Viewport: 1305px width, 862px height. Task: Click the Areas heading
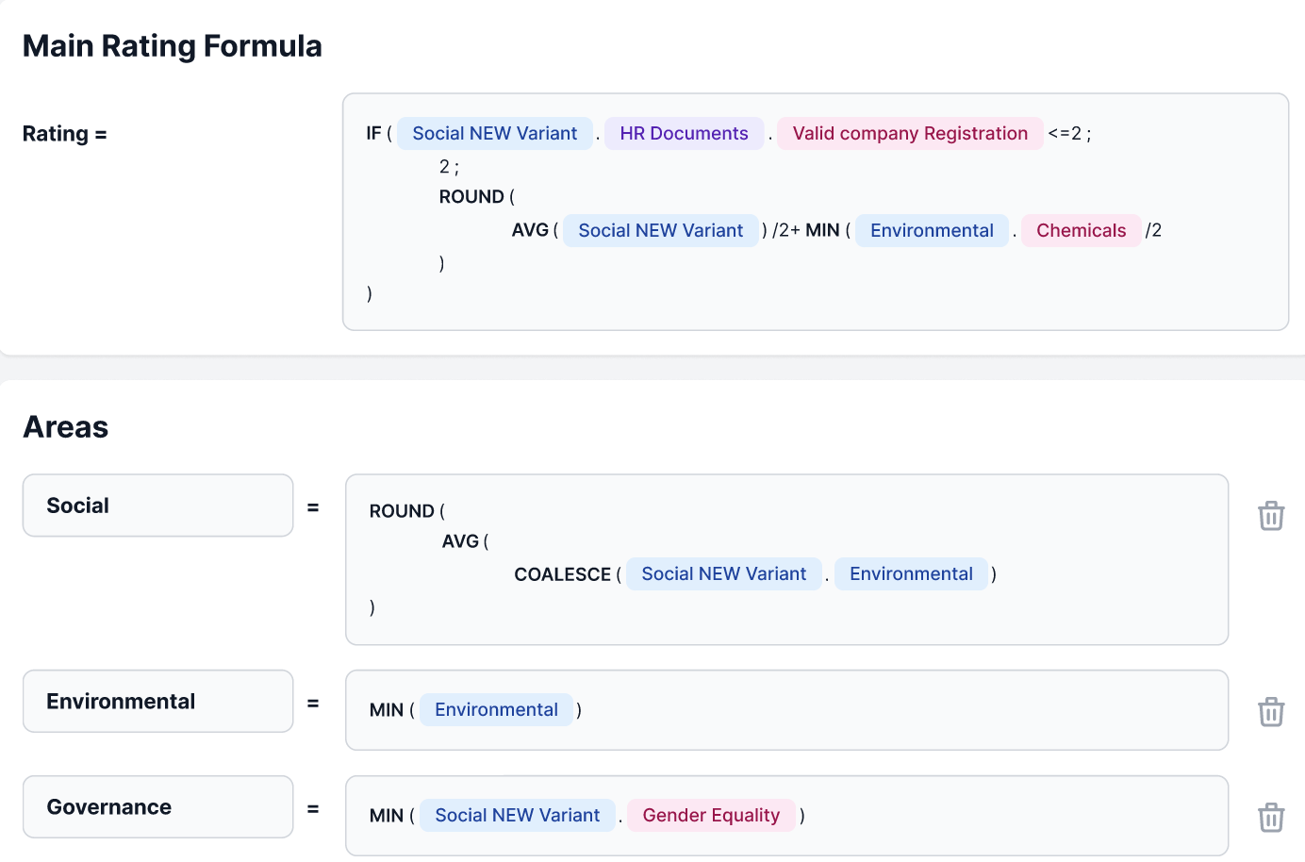(x=66, y=427)
